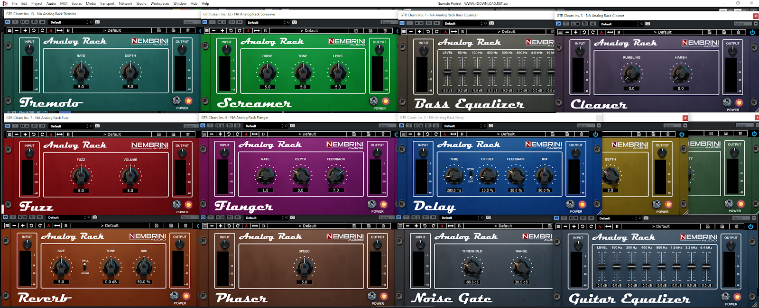Click A/B swap arrow in Phaser plugin
Screen dimensions: 759x308
tap(255, 226)
